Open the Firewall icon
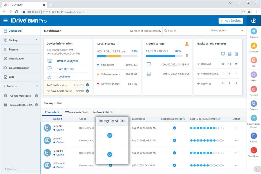Image resolution: width=261 pixels, height=174 pixels. [x=253, y=89]
